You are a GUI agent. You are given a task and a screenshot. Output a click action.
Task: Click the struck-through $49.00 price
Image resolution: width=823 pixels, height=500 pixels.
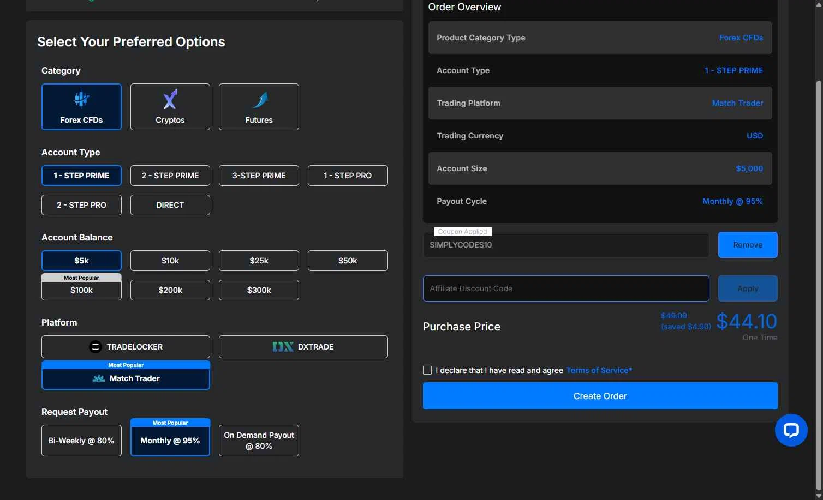click(x=674, y=316)
